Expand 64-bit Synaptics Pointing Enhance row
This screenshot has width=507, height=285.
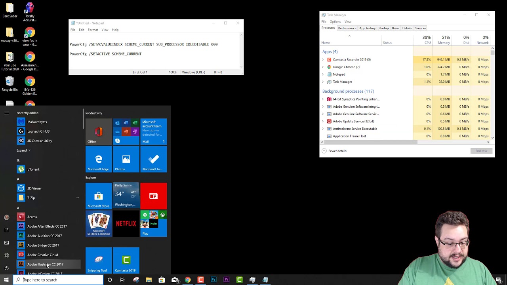click(x=323, y=99)
